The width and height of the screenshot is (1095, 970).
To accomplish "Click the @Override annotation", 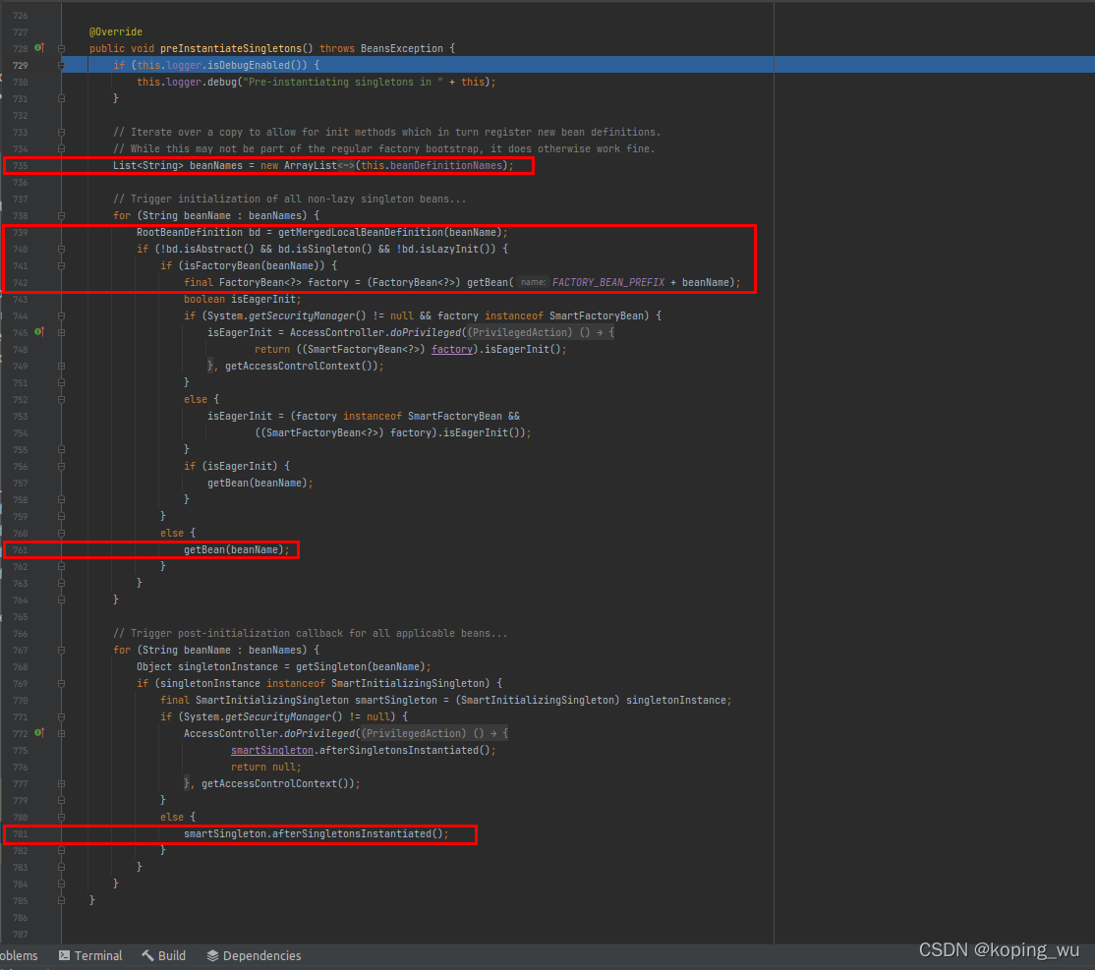I will pyautogui.click(x=116, y=32).
